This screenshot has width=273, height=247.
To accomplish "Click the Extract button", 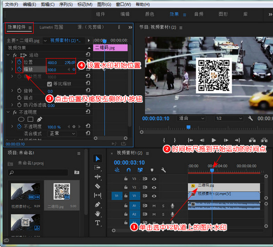I will [x=264, y=140].
